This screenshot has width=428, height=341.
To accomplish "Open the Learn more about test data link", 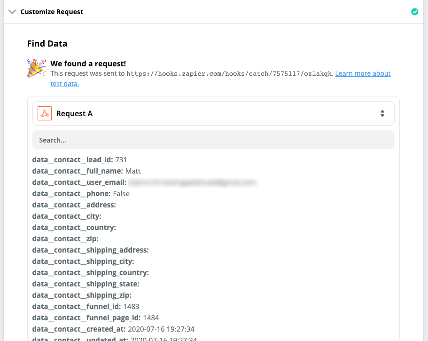I will (x=363, y=74).
